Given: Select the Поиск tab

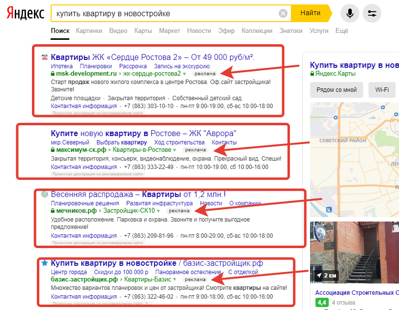Looking at the screenshot, I should (60, 31).
